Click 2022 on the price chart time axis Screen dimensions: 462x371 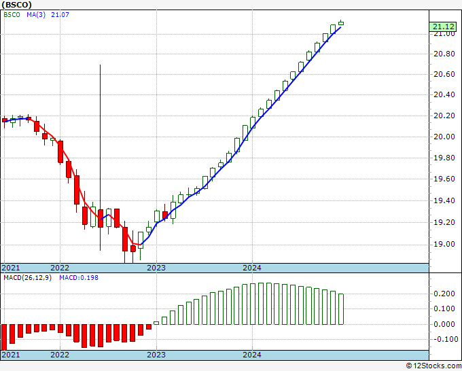(x=60, y=268)
